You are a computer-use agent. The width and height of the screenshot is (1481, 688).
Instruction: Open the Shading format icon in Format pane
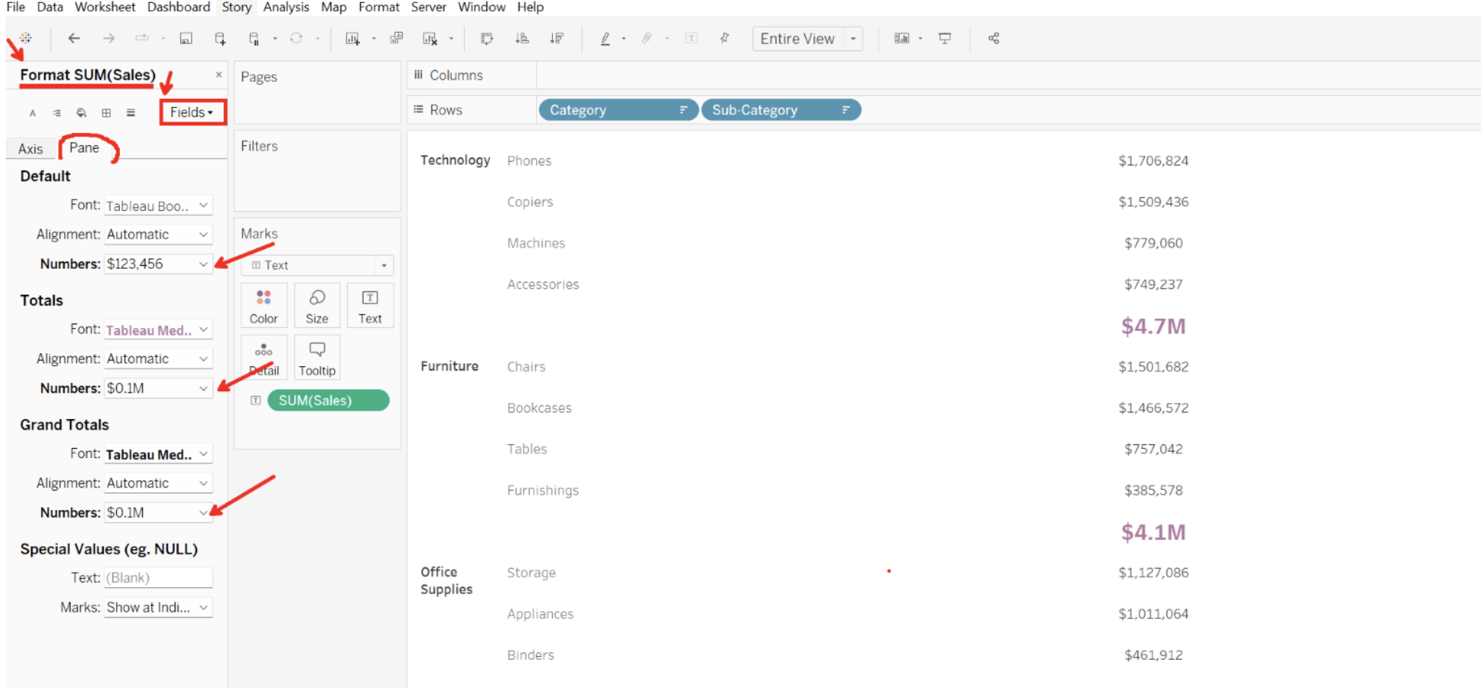[81, 112]
